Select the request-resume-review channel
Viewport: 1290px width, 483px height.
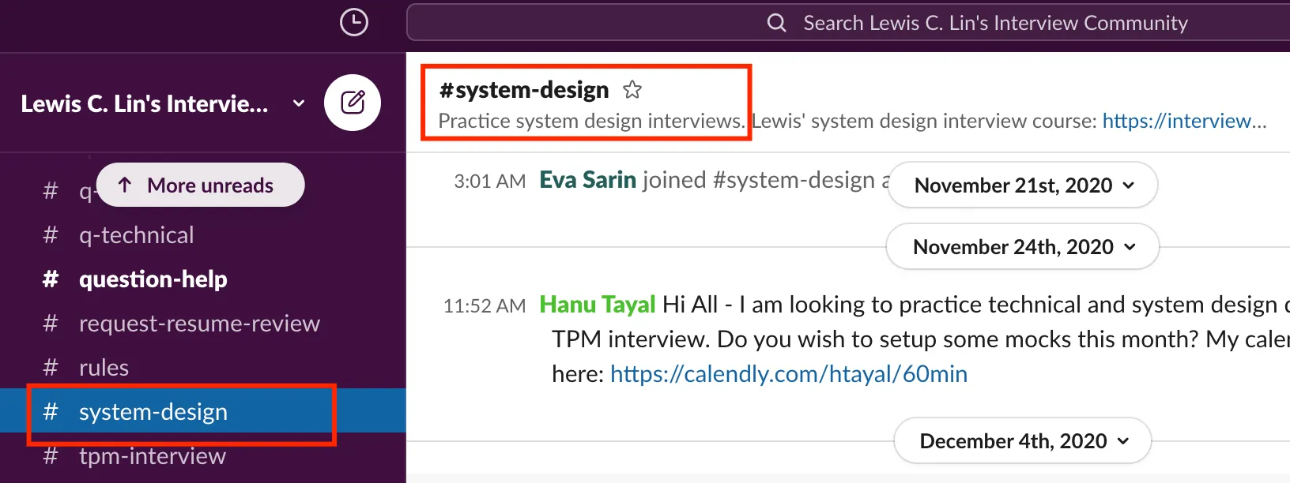point(199,324)
